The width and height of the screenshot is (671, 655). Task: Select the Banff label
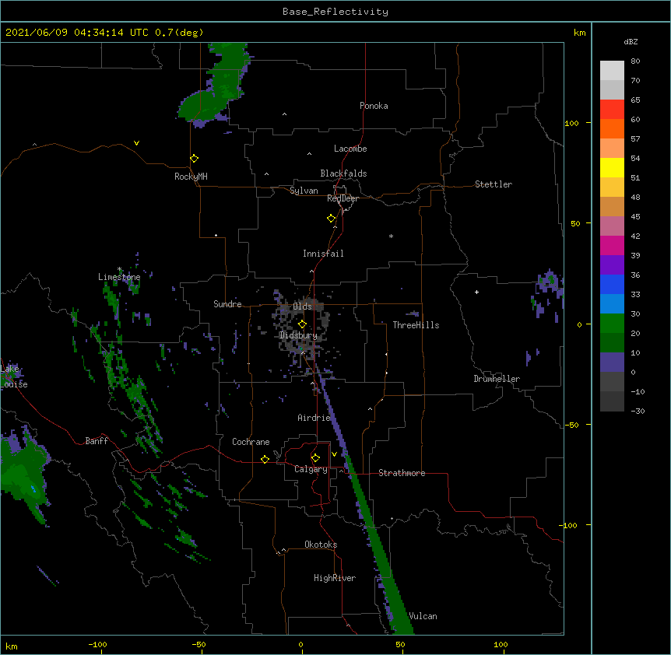pos(97,441)
